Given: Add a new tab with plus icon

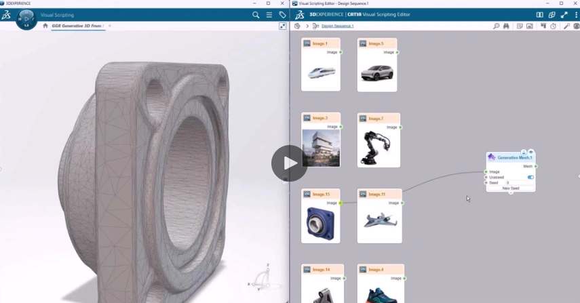Looking at the screenshot, I should (109, 26).
